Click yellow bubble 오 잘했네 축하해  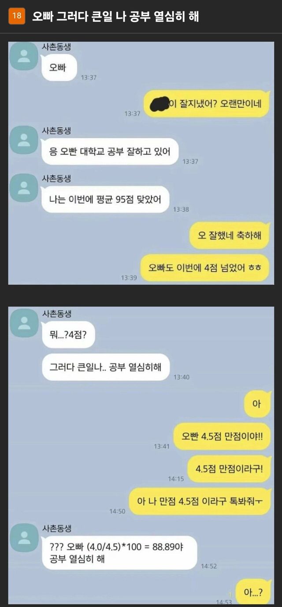coord(229,236)
